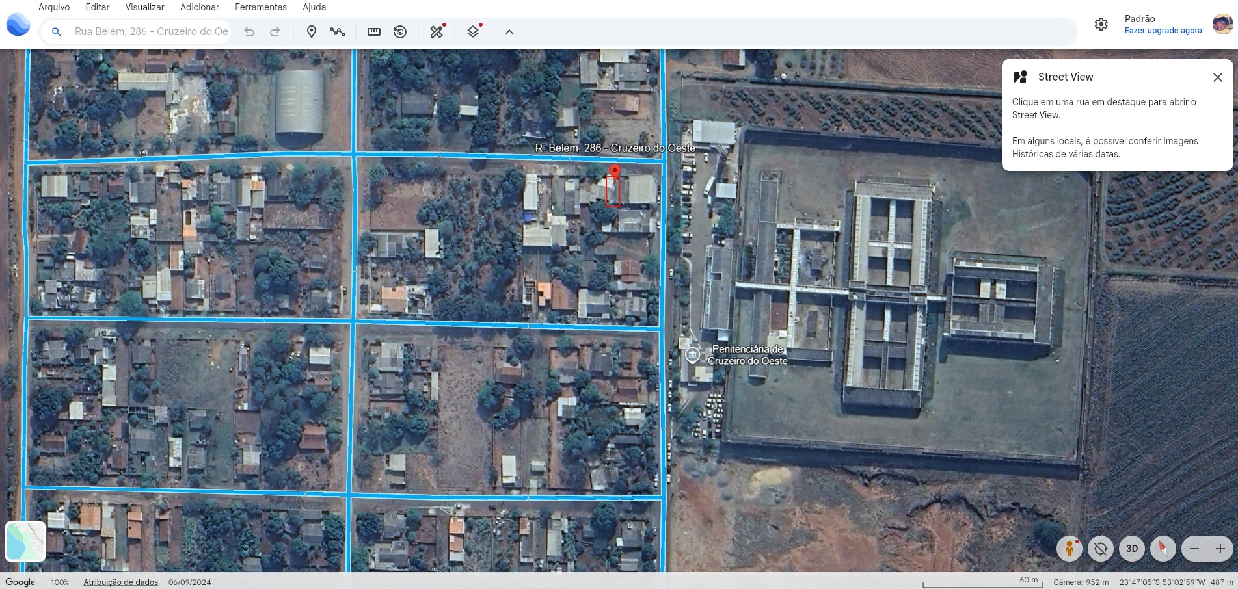Click the map style thumbnail
The height and width of the screenshot is (589, 1238).
pos(25,542)
